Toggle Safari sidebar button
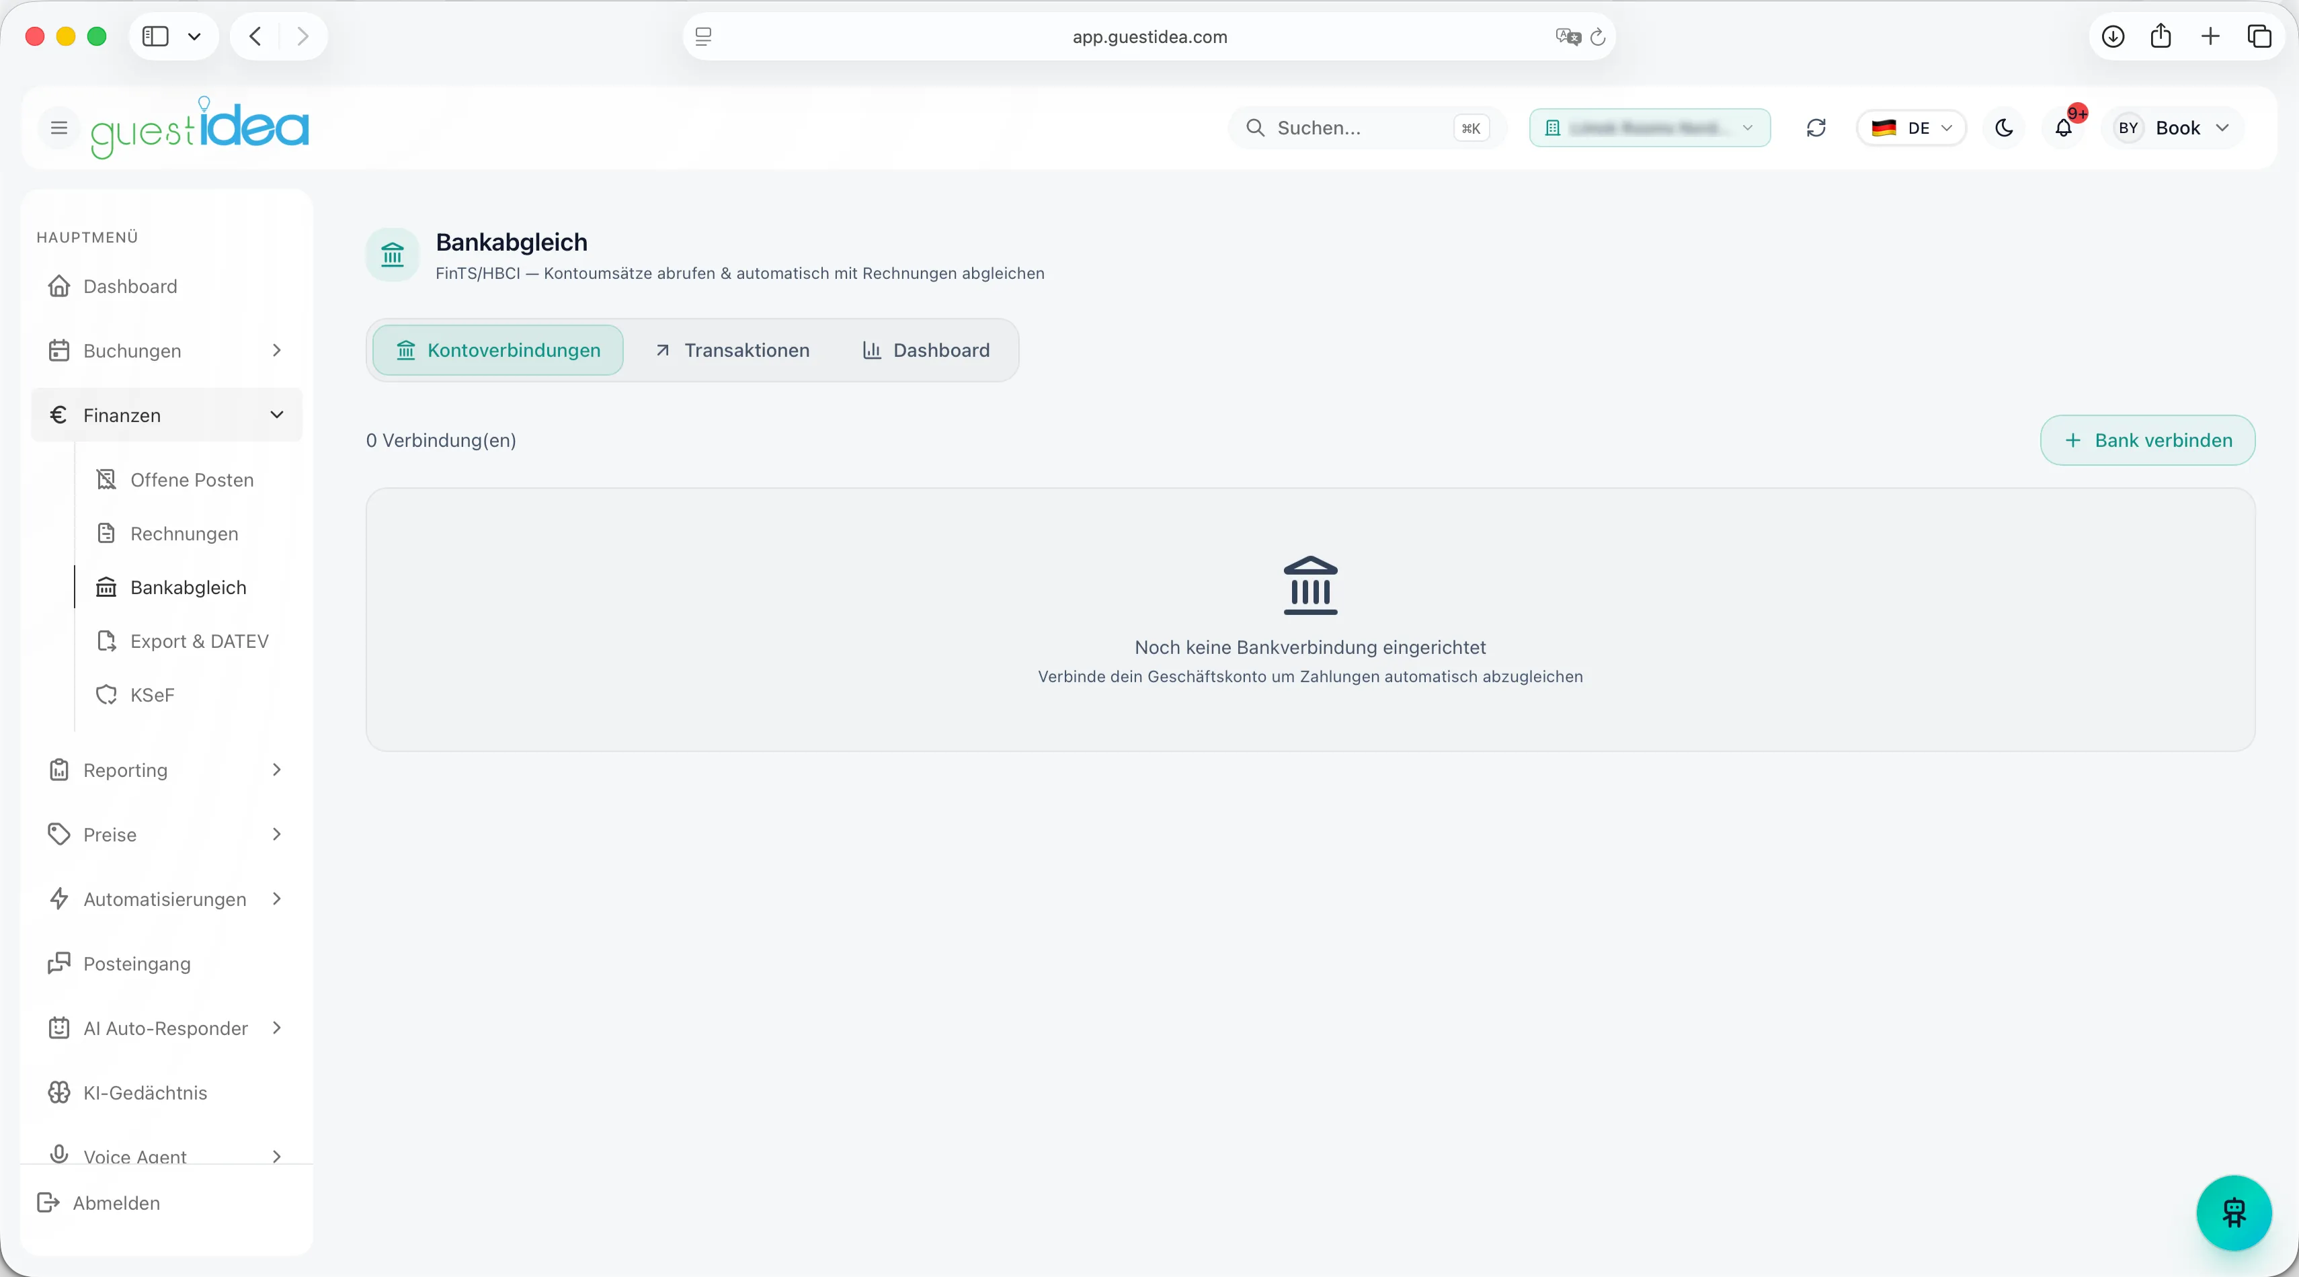2299x1277 pixels. [x=155, y=36]
